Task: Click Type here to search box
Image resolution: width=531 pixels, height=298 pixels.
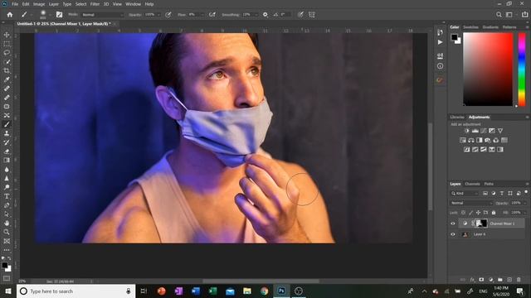Action: (76, 291)
